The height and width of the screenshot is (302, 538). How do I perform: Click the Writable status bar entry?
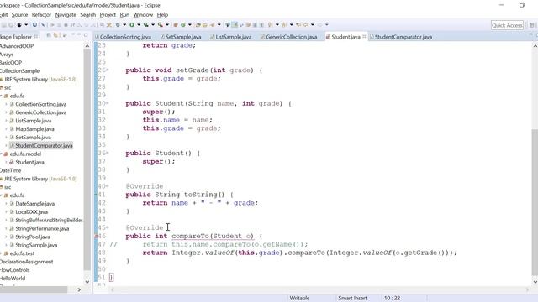299,299
